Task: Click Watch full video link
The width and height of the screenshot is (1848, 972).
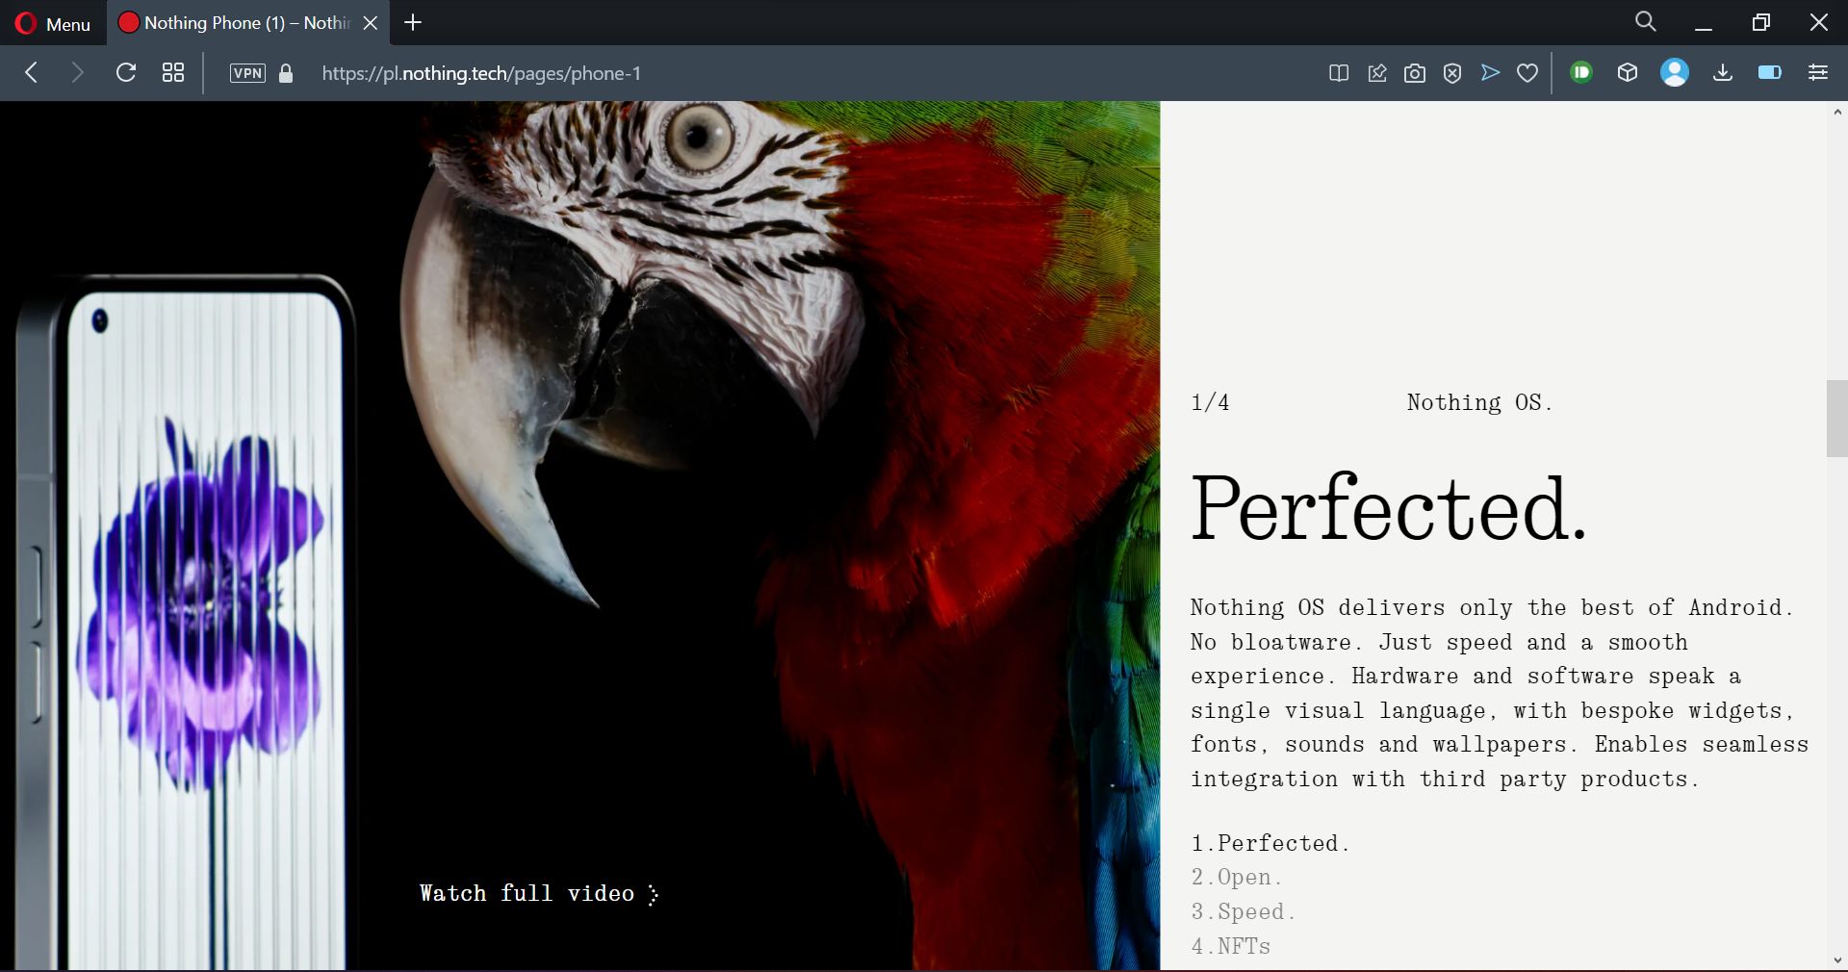Action: click(x=539, y=894)
